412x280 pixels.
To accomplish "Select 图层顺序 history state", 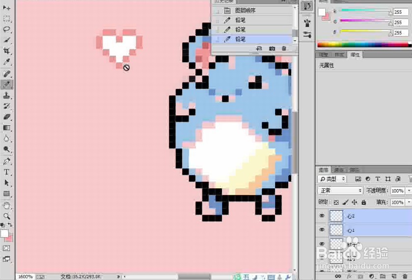I will coord(252,10).
